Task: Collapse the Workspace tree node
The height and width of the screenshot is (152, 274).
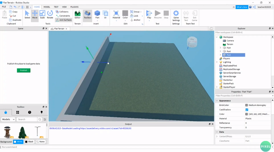Action: click(217, 37)
